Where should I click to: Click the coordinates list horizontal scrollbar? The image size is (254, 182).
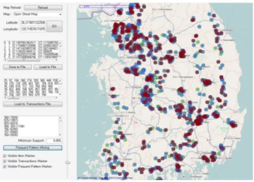point(31,60)
